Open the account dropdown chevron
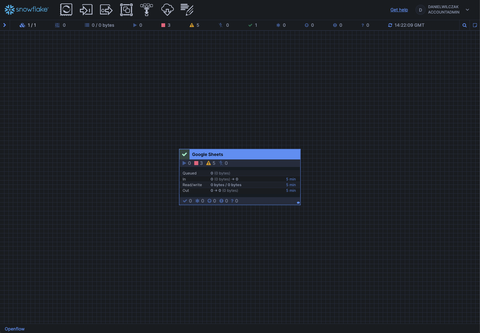Screen dimensions: 480x333 (x=467, y=10)
